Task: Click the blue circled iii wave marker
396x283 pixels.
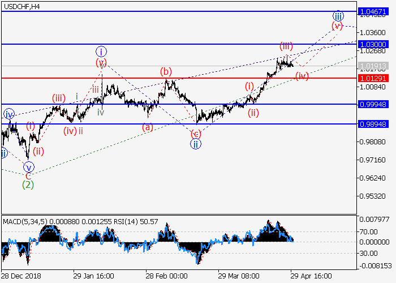Action: click(x=338, y=16)
